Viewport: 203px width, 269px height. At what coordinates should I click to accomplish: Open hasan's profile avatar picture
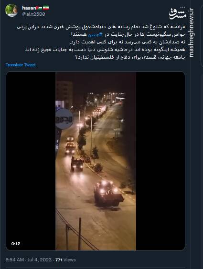(x=11, y=10)
